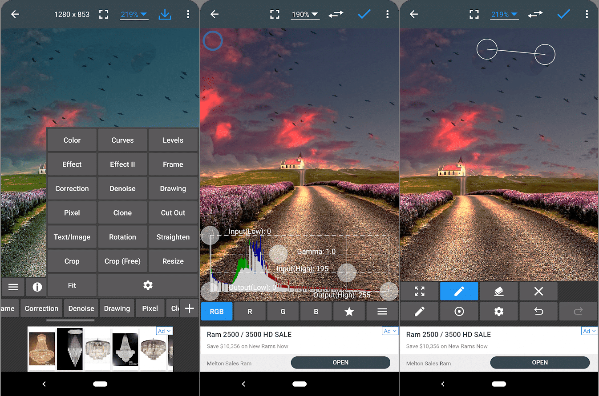Expand the Ad options in the chandelier advert

pos(164,331)
